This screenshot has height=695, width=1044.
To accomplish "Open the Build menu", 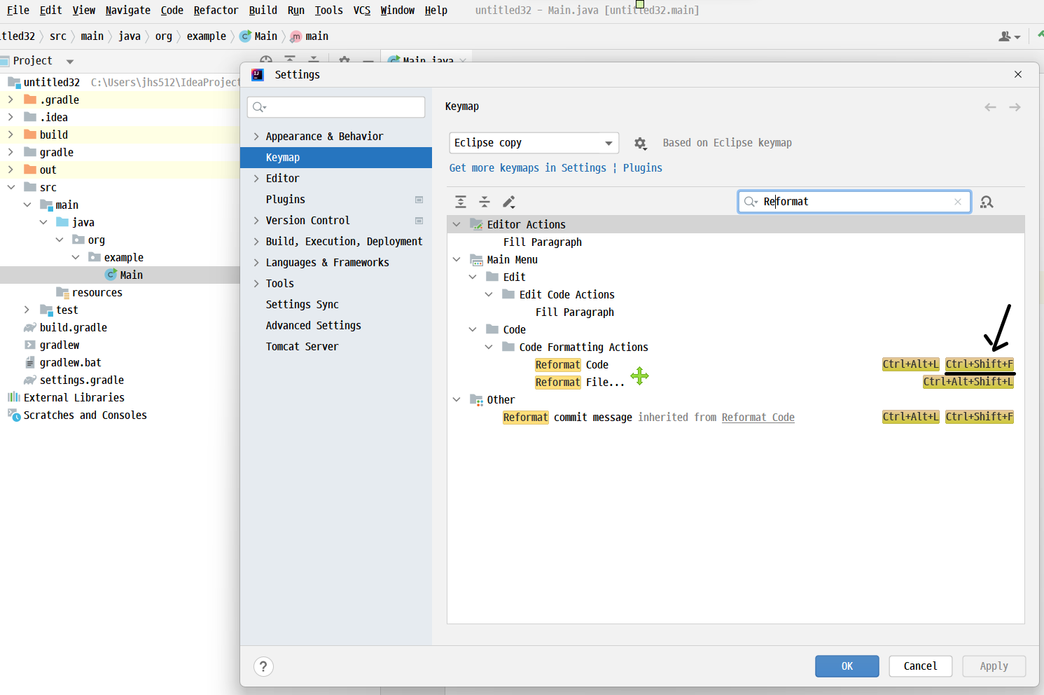I will (x=263, y=11).
